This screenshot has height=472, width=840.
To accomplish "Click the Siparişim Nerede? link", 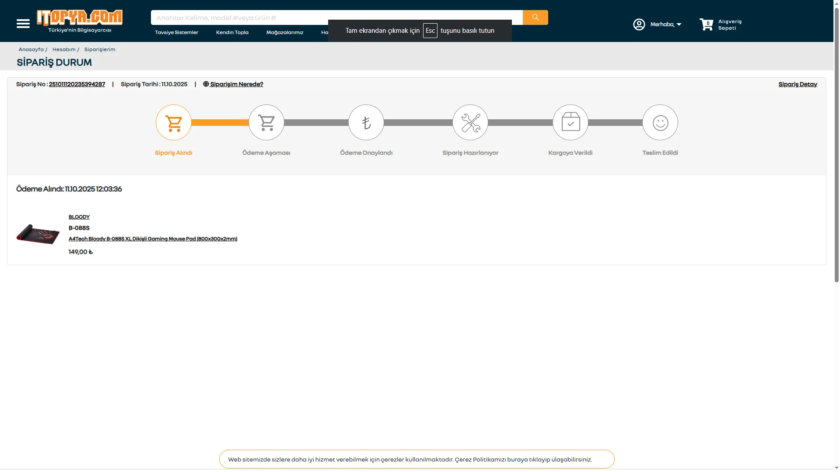I will click(236, 84).
